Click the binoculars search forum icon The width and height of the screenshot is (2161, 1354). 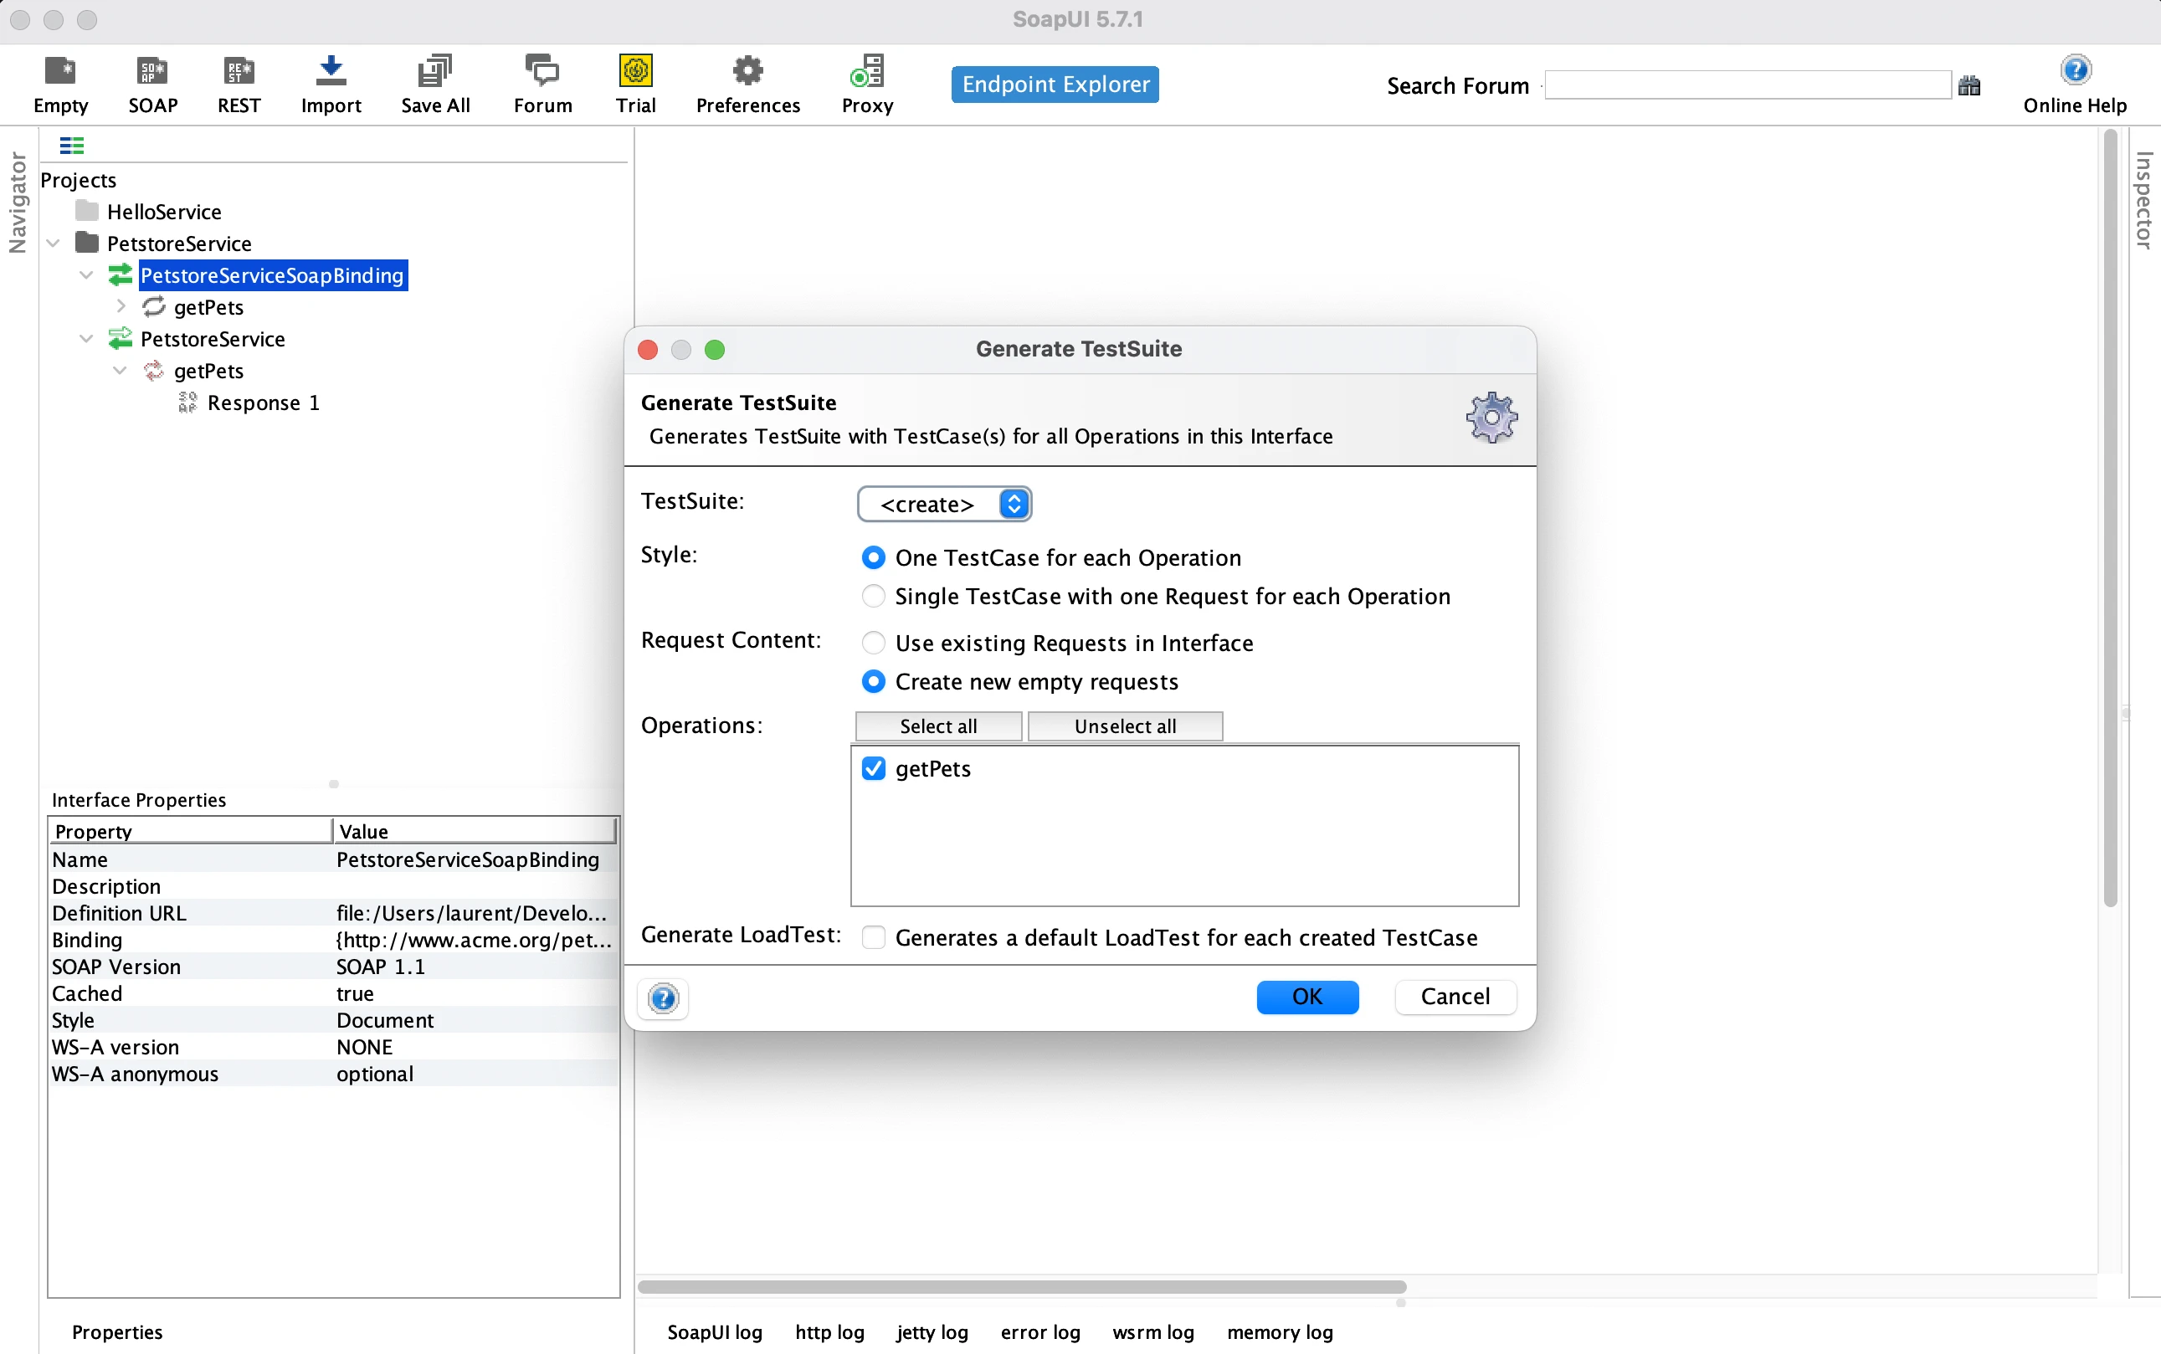click(1969, 86)
